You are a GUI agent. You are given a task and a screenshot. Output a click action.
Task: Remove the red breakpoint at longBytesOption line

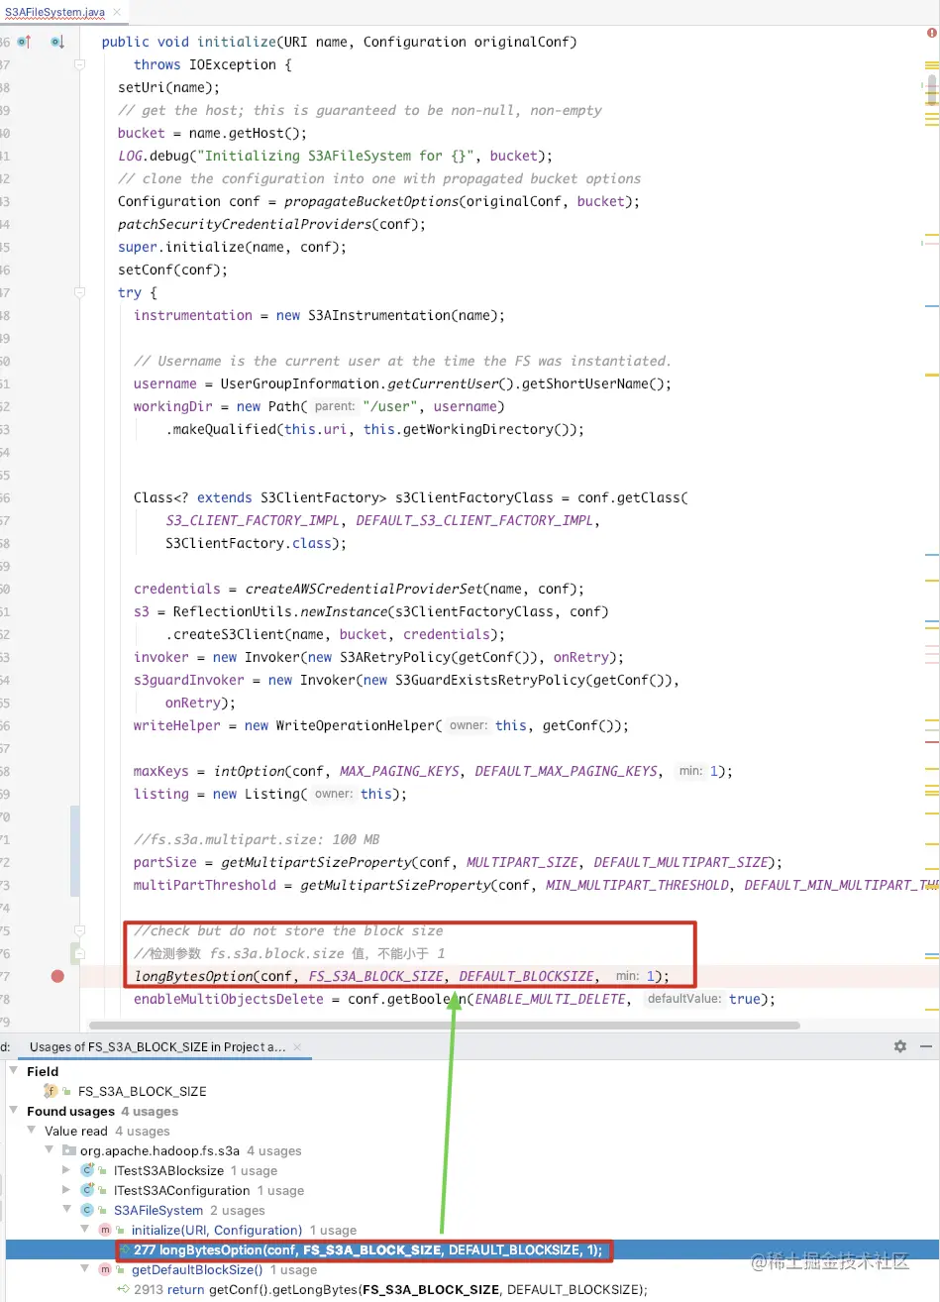click(x=57, y=976)
